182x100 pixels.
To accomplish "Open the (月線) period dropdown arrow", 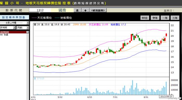I will (x=28, y=27).
